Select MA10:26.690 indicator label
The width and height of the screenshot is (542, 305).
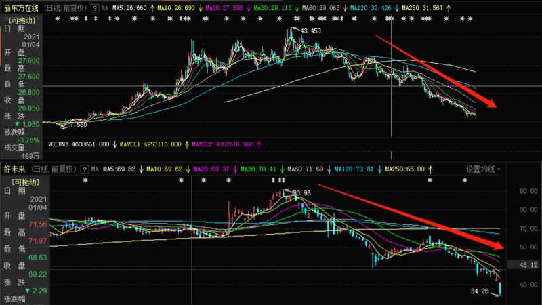[x=176, y=8]
